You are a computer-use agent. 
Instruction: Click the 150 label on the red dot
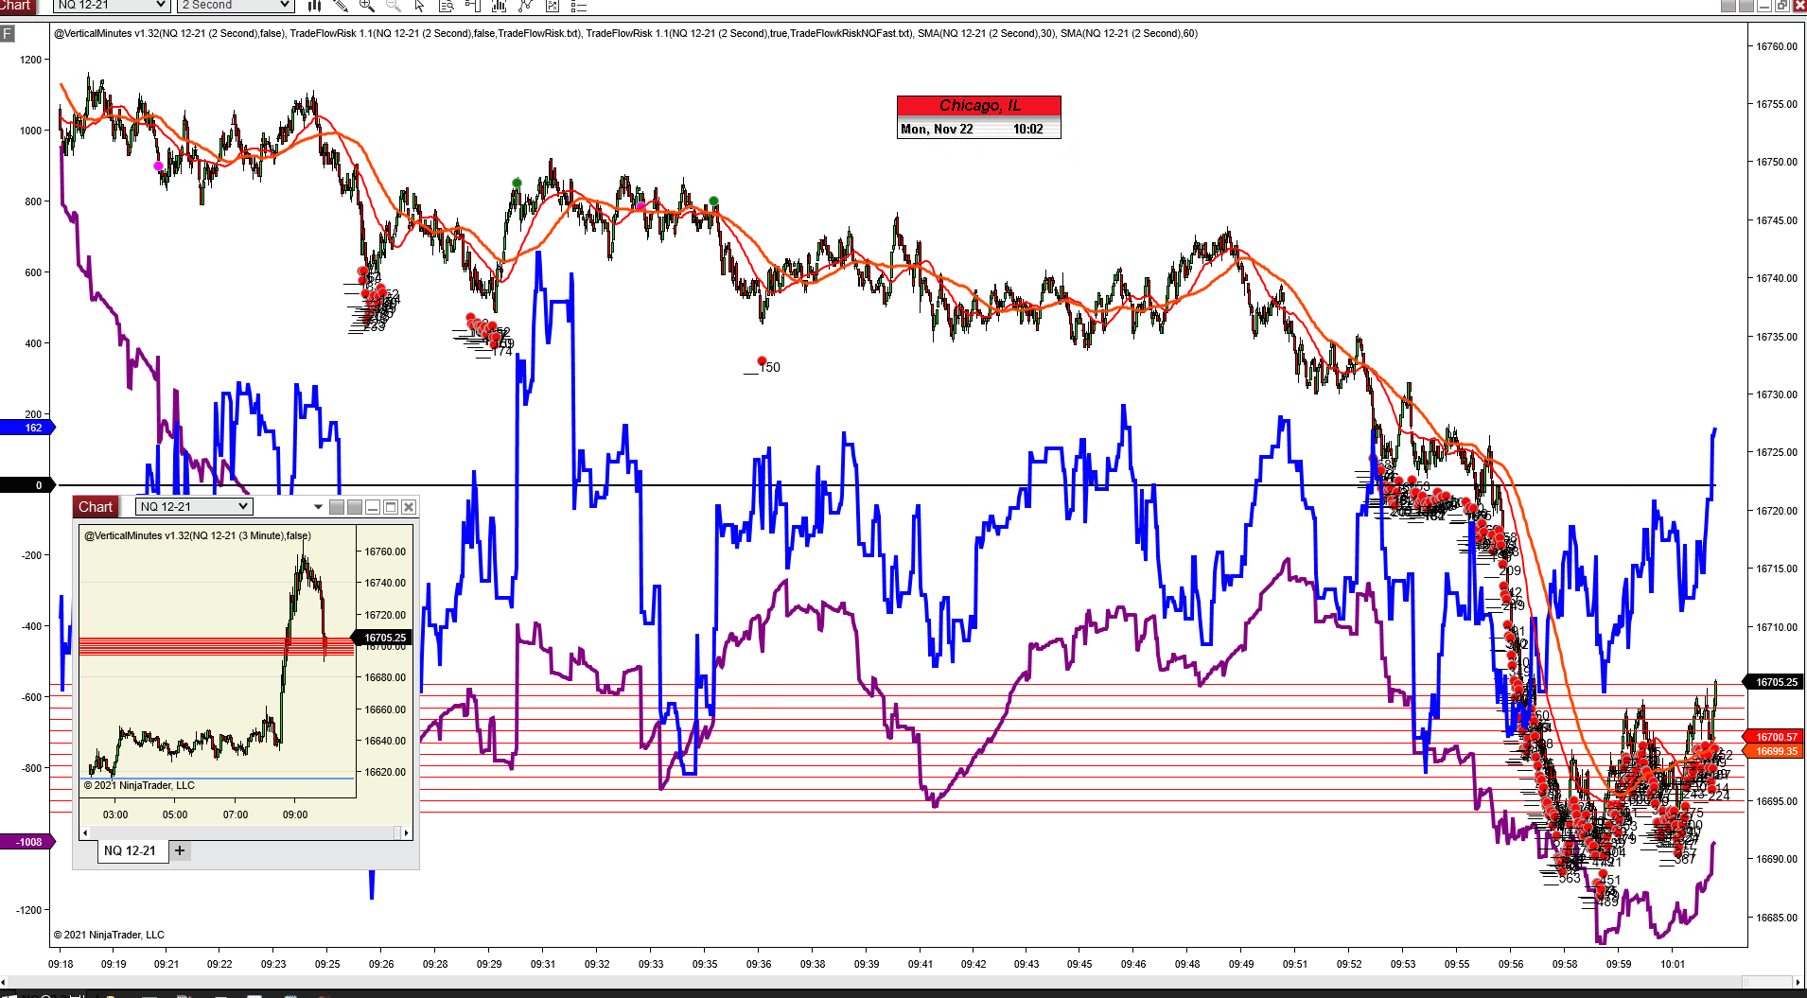[x=770, y=367]
